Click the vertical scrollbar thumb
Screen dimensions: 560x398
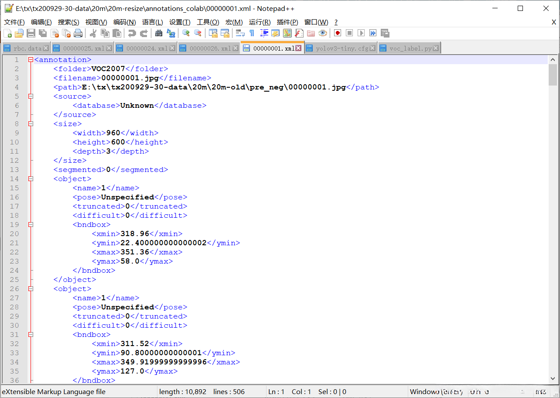point(553,75)
